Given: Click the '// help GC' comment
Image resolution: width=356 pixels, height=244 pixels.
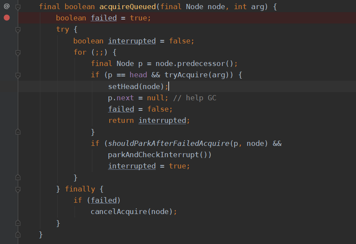Looking at the screenshot, I should pyautogui.click(x=195, y=98).
